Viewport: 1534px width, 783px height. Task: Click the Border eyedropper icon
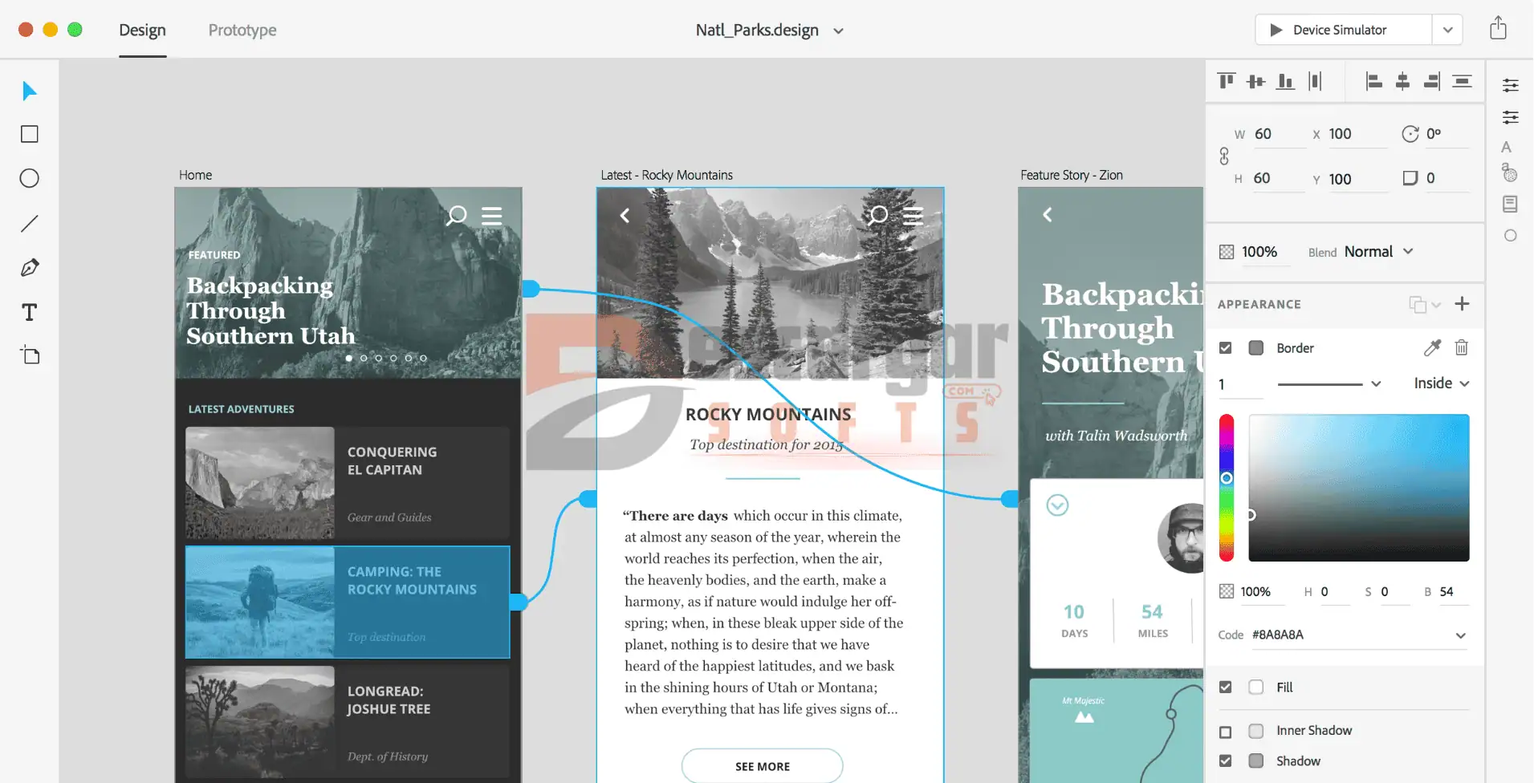pyautogui.click(x=1432, y=347)
